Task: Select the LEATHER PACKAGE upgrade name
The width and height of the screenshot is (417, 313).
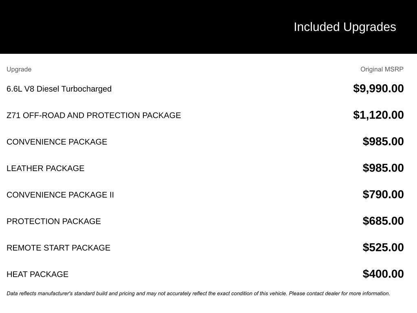Action: coord(45,168)
